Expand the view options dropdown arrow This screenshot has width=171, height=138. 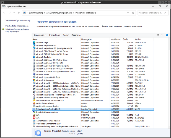point(162,35)
